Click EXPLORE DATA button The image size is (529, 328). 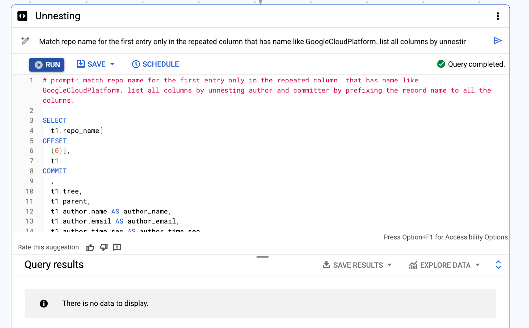coord(440,265)
